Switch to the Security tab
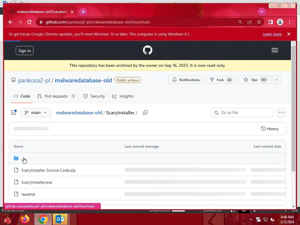Image resolution: width=300 pixels, height=225 pixels. (x=94, y=96)
